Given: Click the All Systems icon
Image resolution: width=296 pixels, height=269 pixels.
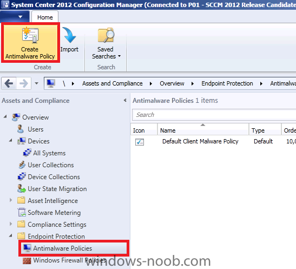Looking at the screenshot, I should 27,153.
